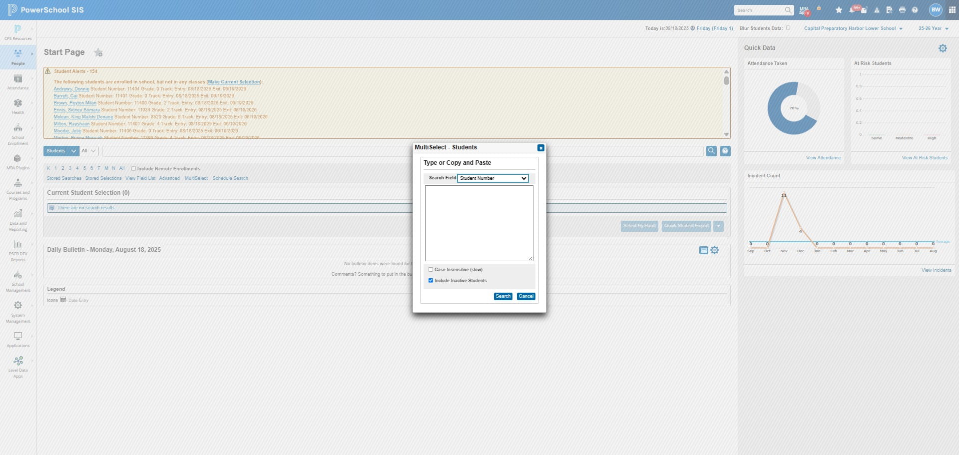Open Data and Reporting in the sidebar

coord(18,220)
